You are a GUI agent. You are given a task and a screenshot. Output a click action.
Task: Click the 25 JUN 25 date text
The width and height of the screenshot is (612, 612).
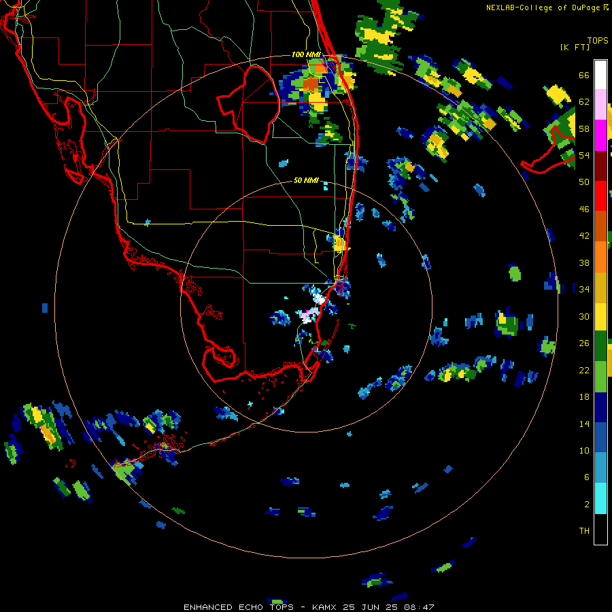pos(372,607)
